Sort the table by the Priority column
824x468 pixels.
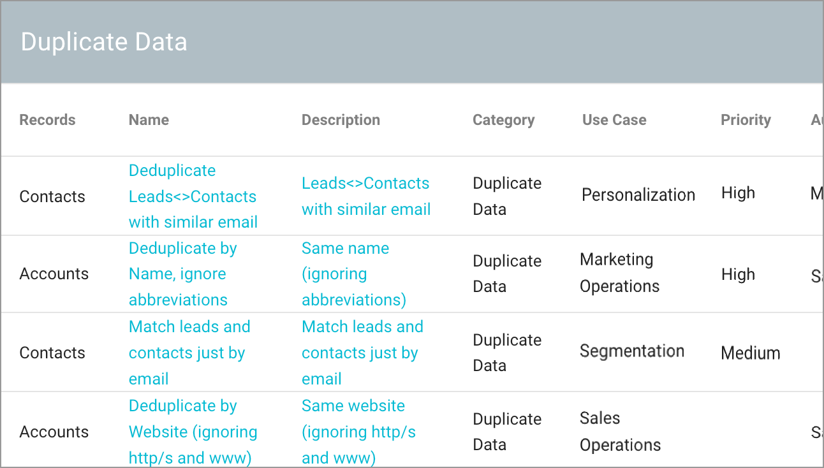pyautogui.click(x=746, y=119)
